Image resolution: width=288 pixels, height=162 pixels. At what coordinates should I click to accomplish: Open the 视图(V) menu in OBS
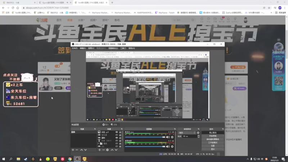(91, 48)
